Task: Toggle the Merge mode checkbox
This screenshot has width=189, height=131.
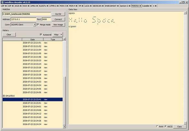Action: click(x=38, y=24)
